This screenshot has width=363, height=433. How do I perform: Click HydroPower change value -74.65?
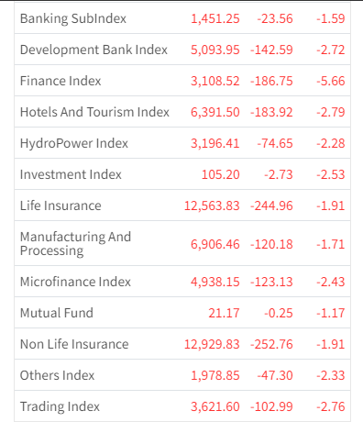275,143
